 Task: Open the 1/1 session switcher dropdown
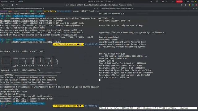[4, 5]
